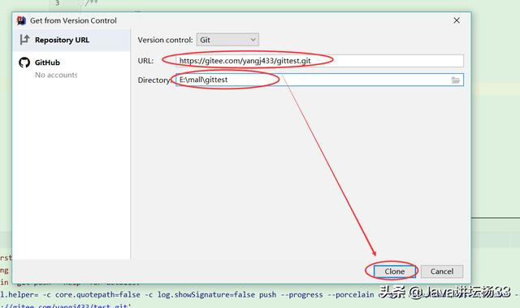Click the chevron arrow beside Git
Image resolution: width=520 pixels, height=308 pixels.
point(253,40)
